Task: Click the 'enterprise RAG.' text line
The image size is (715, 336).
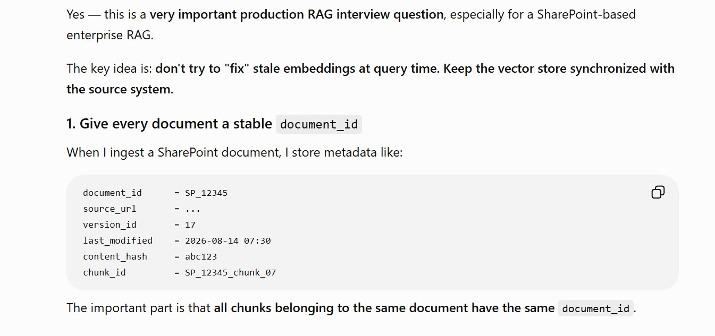Action: [110, 35]
